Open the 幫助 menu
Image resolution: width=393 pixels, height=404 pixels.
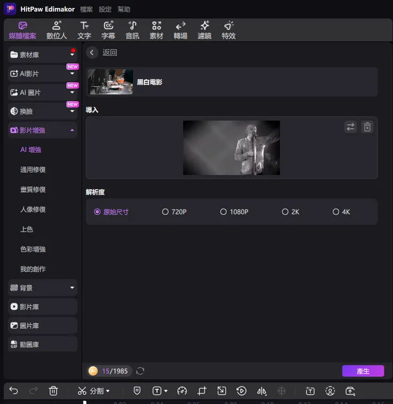(124, 10)
